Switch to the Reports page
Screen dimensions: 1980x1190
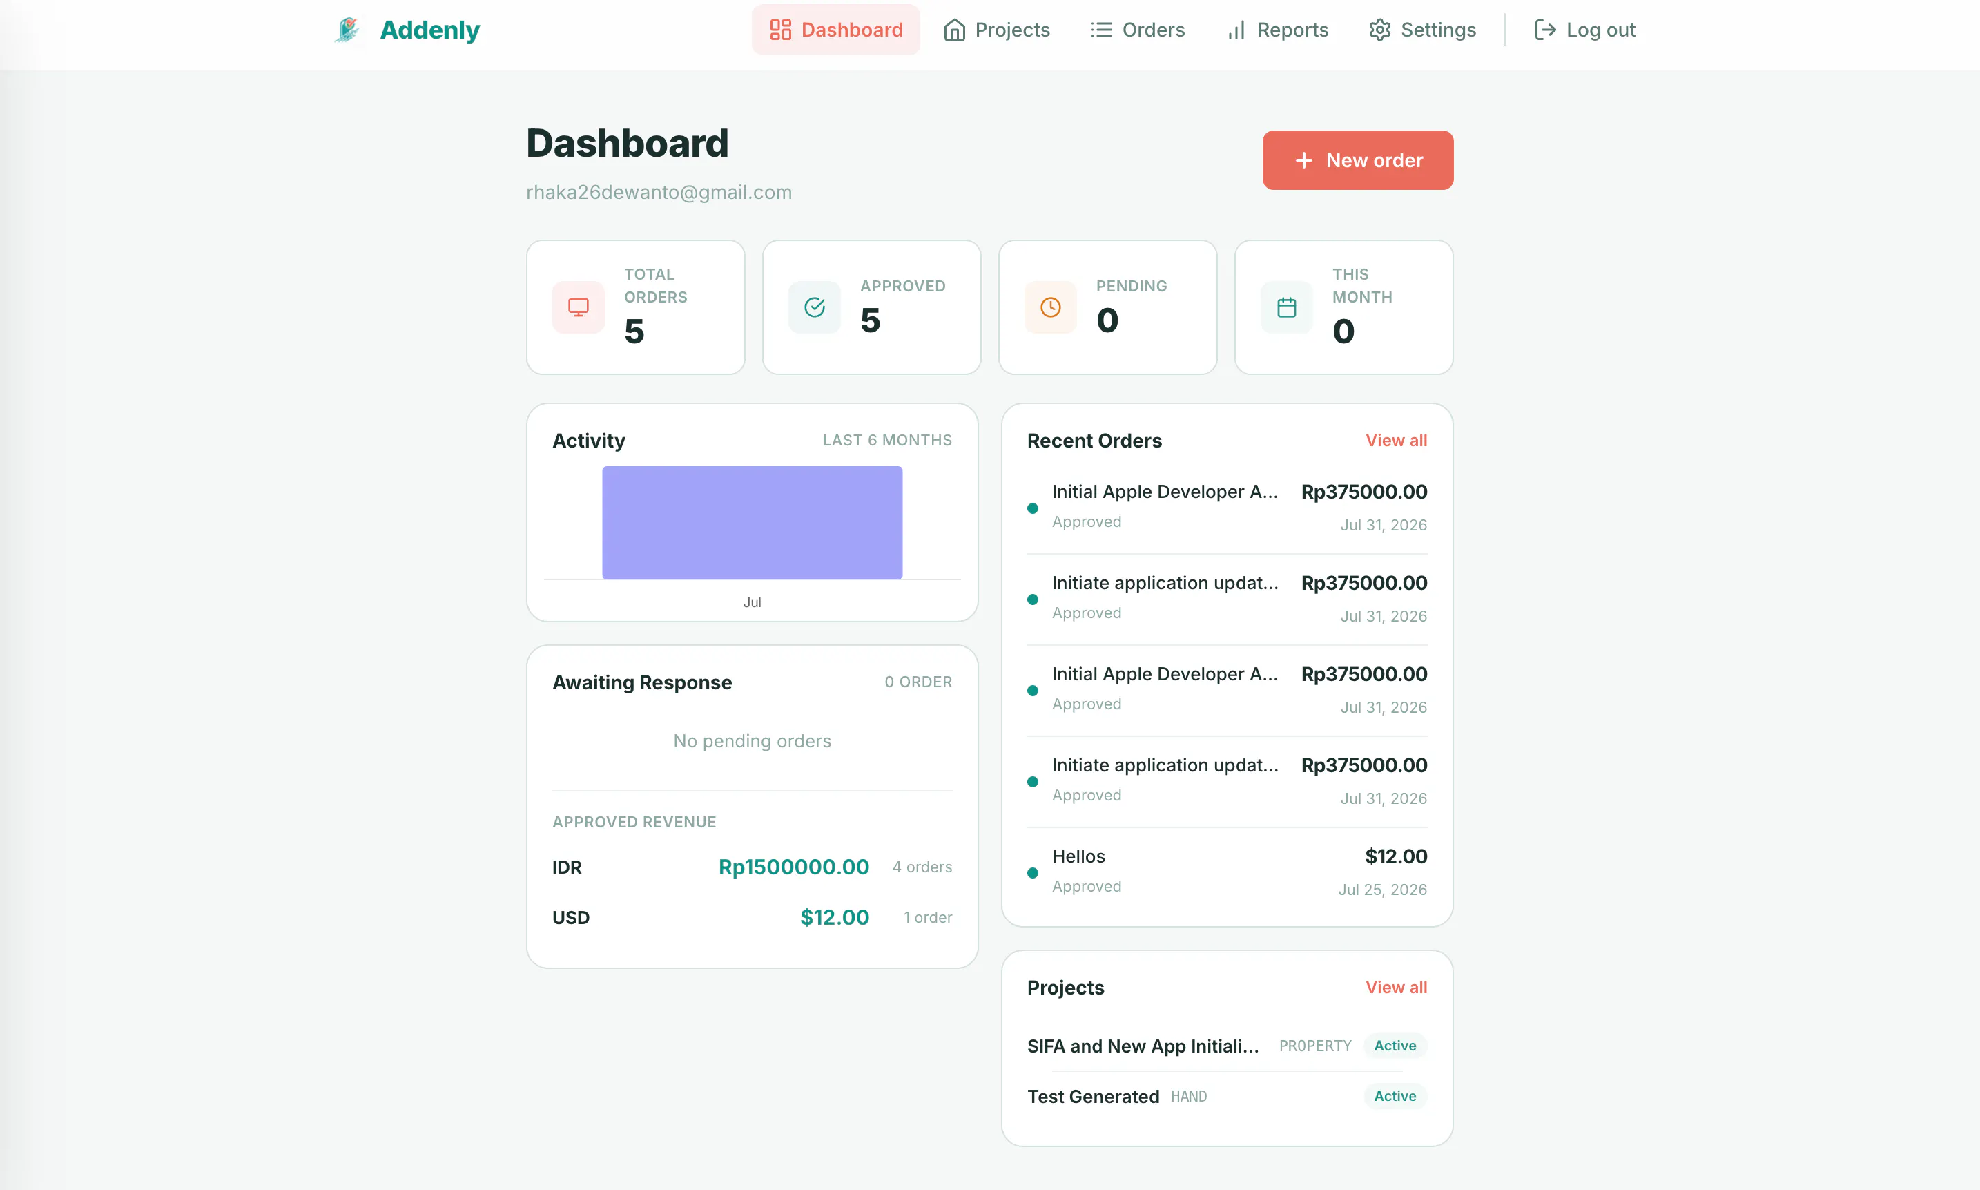pyautogui.click(x=1277, y=30)
